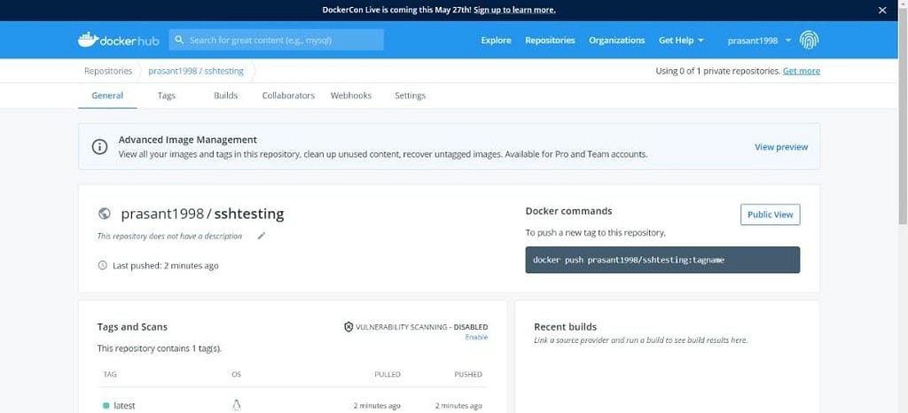Click the Linux penguin OS icon
This screenshot has width=908, height=413.
tap(236, 406)
